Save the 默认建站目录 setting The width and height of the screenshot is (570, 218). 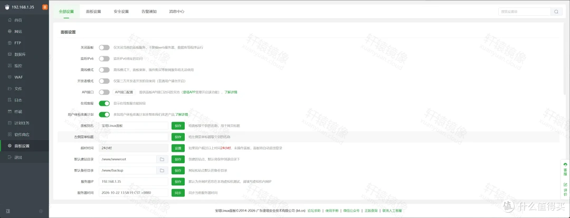click(178, 159)
